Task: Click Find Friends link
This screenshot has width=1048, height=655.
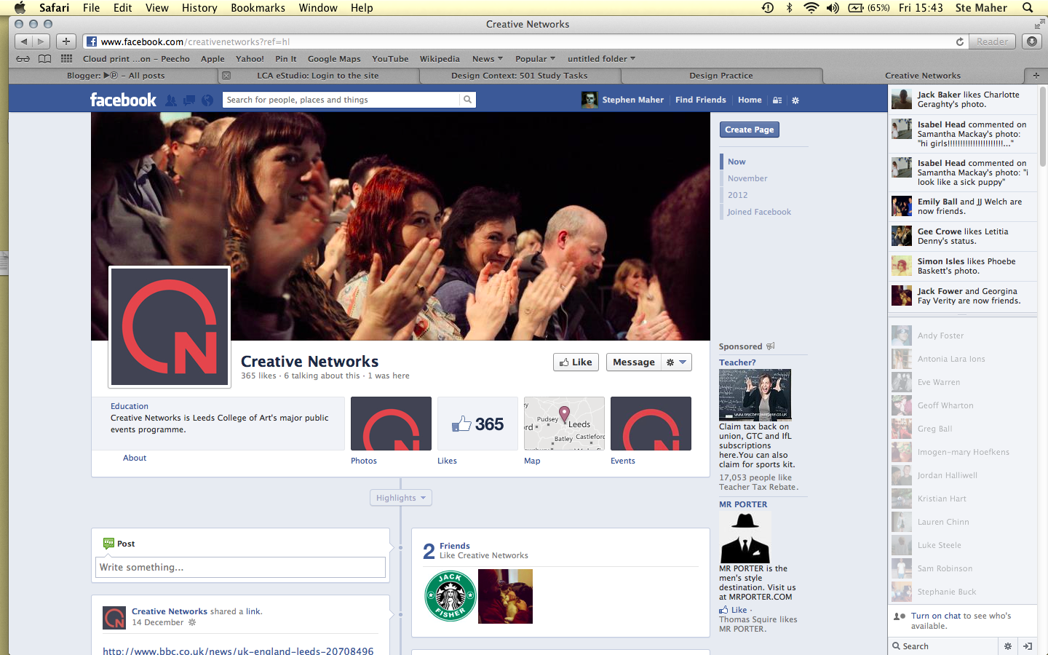Action: coord(700,100)
